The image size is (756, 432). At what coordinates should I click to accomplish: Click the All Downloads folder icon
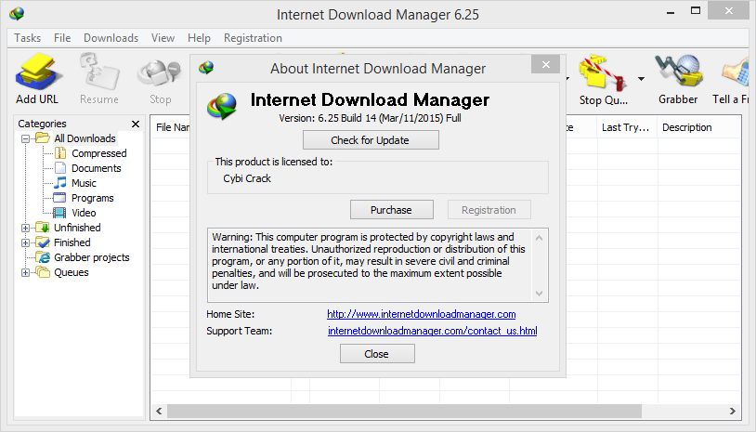click(43, 138)
